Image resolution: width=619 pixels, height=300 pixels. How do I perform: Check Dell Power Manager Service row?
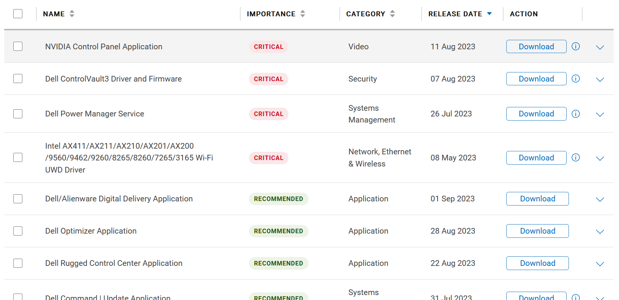click(x=18, y=114)
